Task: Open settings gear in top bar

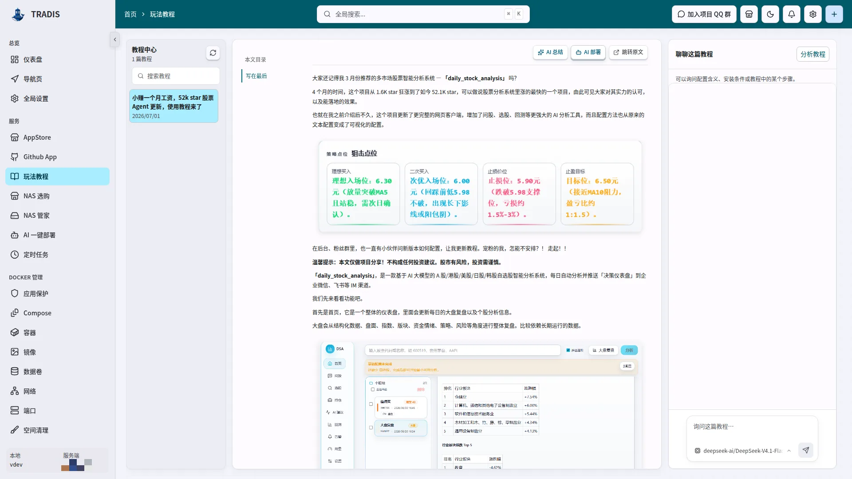Action: [x=813, y=14]
